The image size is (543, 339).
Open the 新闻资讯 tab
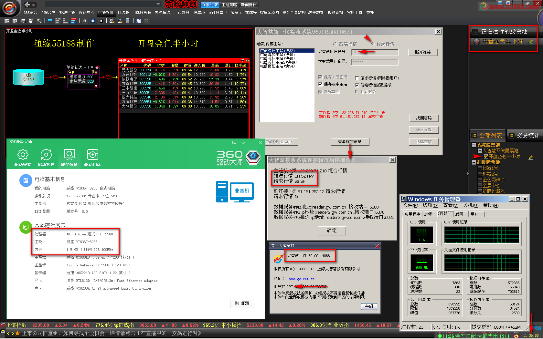point(249,5)
